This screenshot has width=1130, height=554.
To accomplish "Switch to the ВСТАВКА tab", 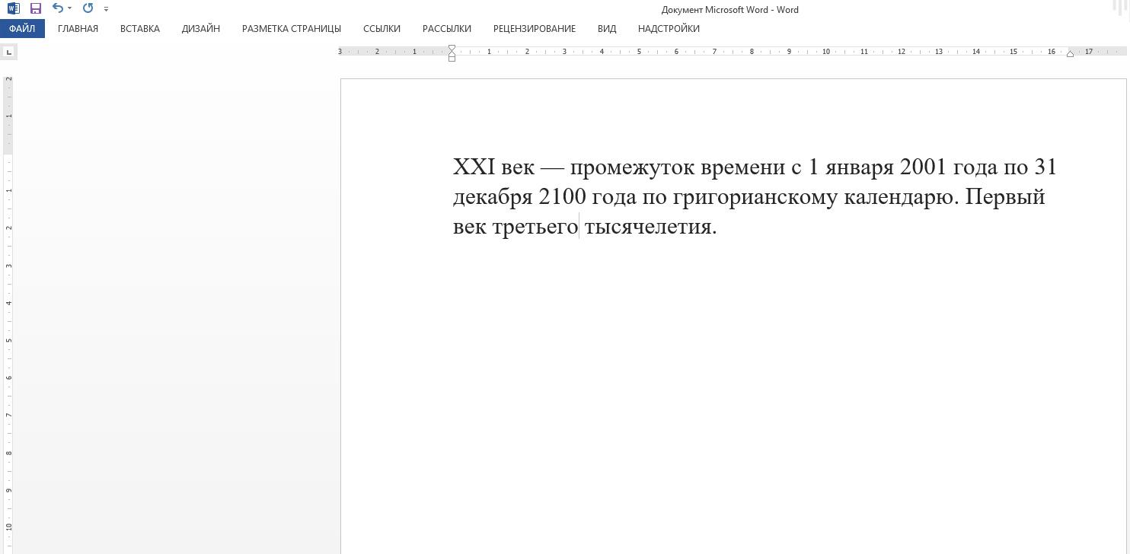I will [140, 28].
